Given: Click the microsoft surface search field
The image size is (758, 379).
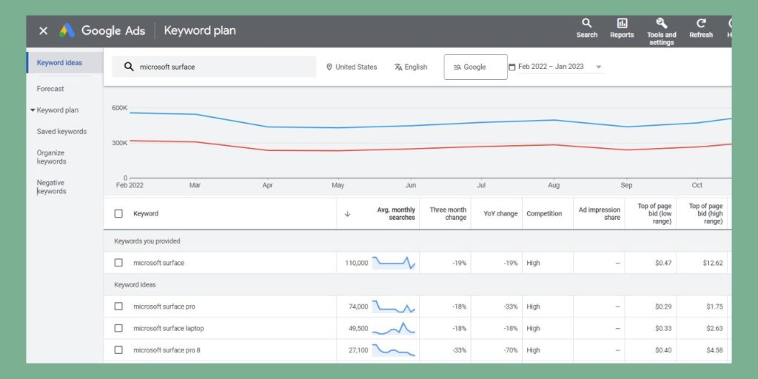Looking at the screenshot, I should point(214,67).
